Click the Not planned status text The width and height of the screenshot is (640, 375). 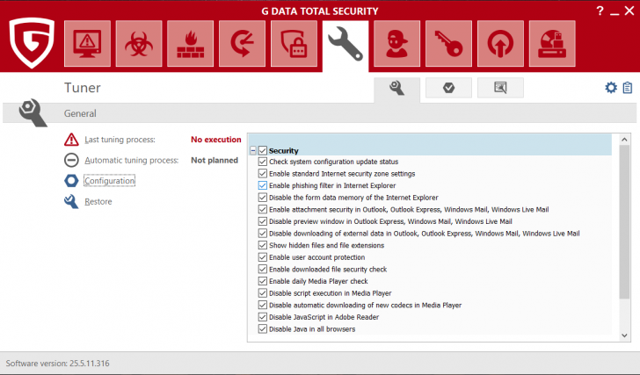click(215, 160)
